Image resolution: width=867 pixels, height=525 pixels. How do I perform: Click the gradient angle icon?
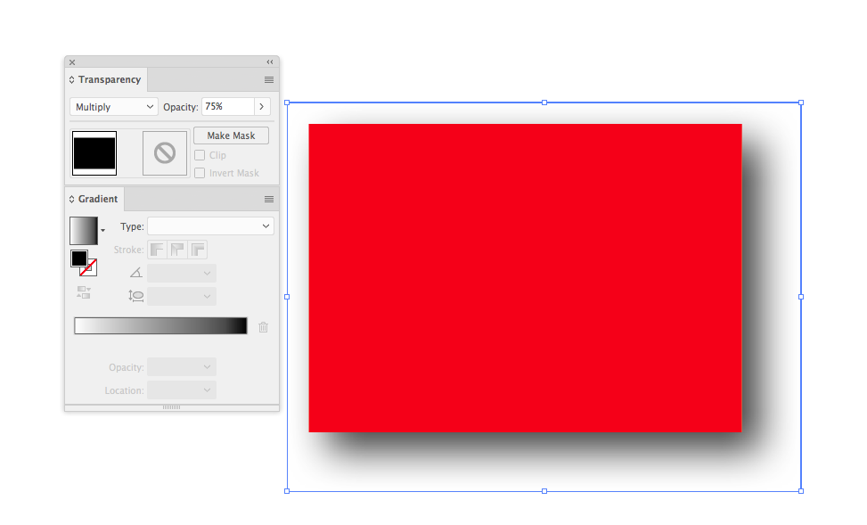(x=136, y=273)
